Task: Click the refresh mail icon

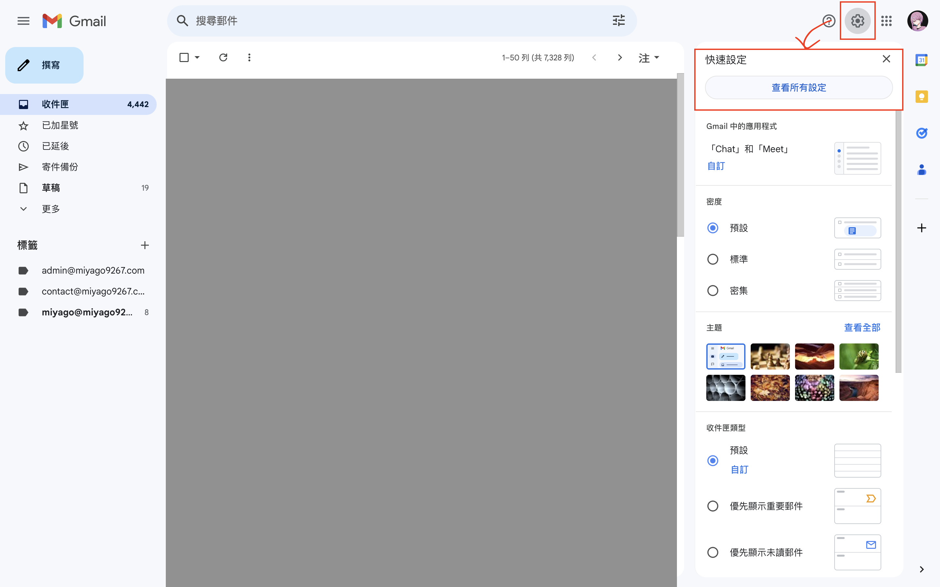Action: click(x=223, y=58)
